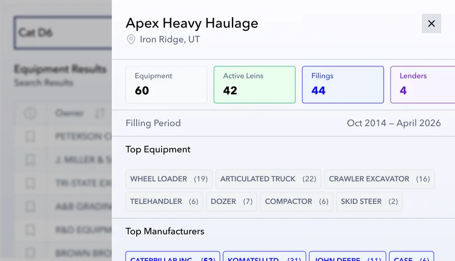Viewport: 455px width, 261px height.
Task: Open the Active Leins stat card
Action: pos(254,85)
